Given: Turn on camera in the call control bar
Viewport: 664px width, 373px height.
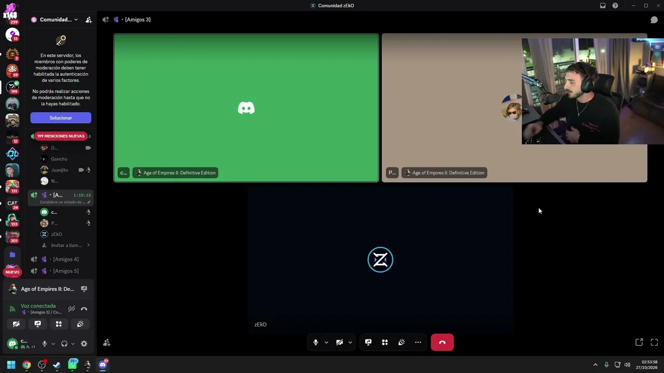Looking at the screenshot, I should pos(339,342).
